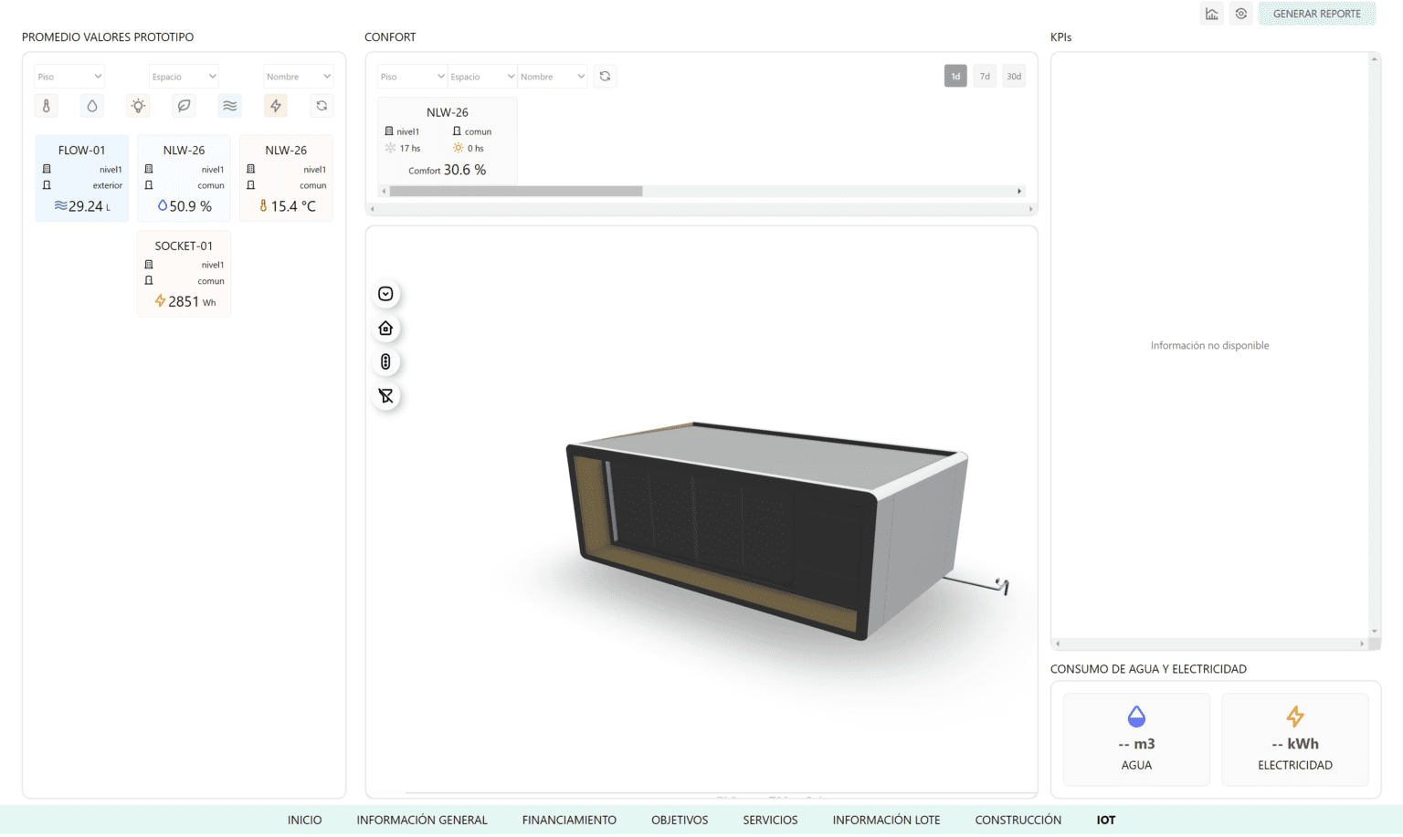This screenshot has width=1403, height=837.
Task: Select the light bulb illumination filter
Action: pos(138,106)
